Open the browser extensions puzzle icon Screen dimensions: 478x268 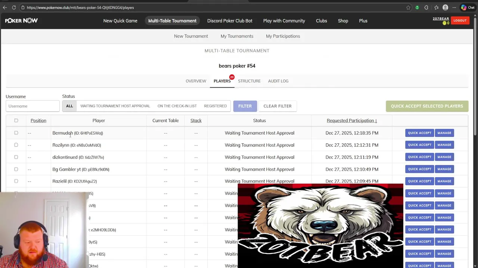pos(426,7)
